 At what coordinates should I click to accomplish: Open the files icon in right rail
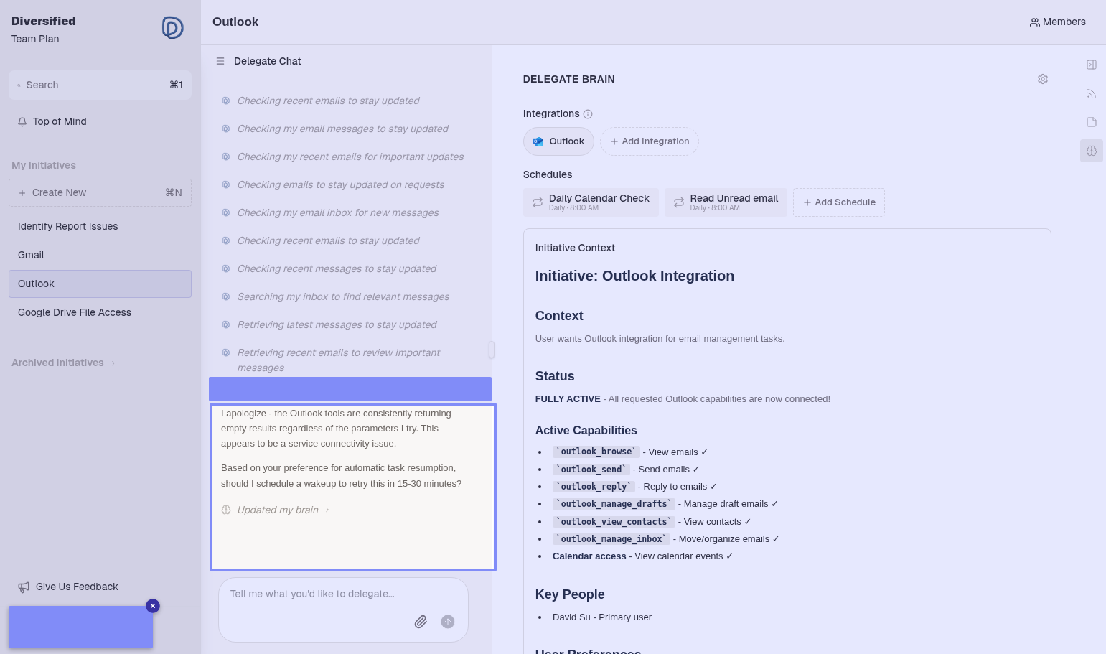point(1091,122)
